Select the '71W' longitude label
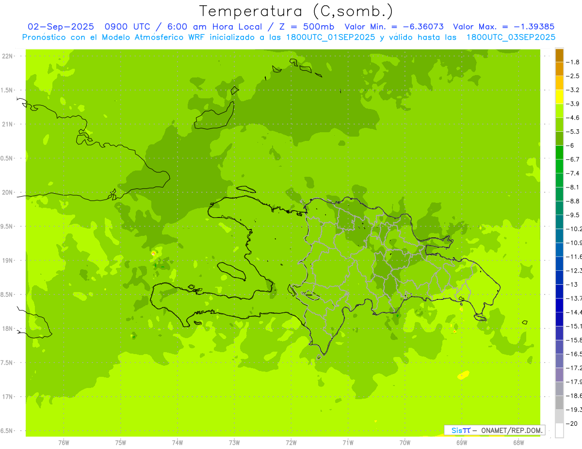582x449 pixels. point(348,442)
